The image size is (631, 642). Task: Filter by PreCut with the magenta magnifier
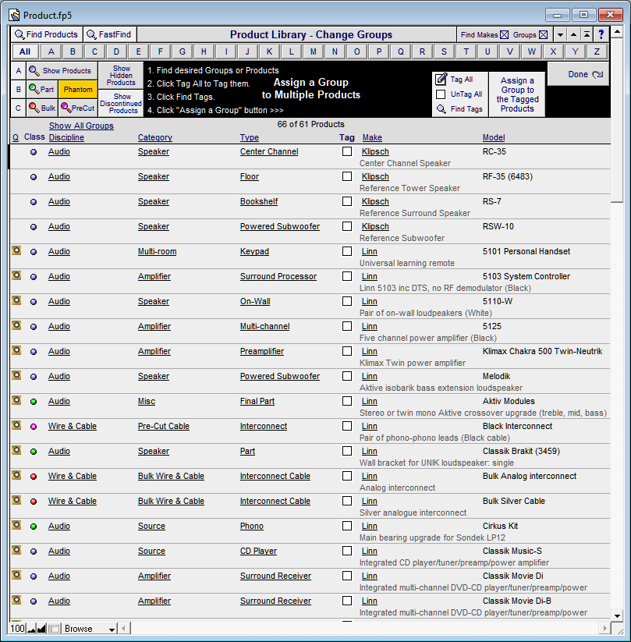coord(78,108)
